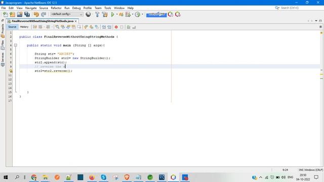Switch to the Source editor view
The width and height of the screenshot is (324, 182).
coord(12,27)
